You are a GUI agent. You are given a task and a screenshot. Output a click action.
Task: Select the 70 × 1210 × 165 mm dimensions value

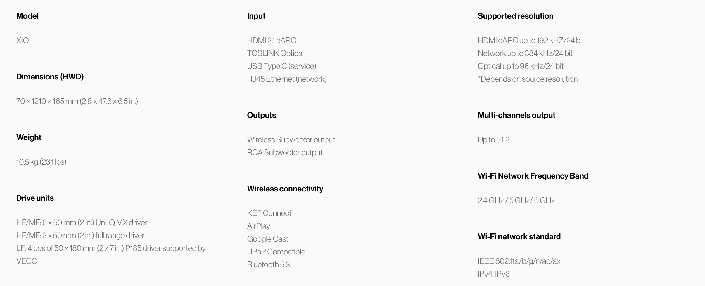coord(77,101)
